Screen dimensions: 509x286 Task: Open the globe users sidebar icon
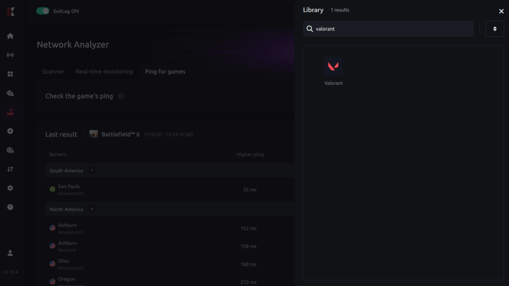10,94
